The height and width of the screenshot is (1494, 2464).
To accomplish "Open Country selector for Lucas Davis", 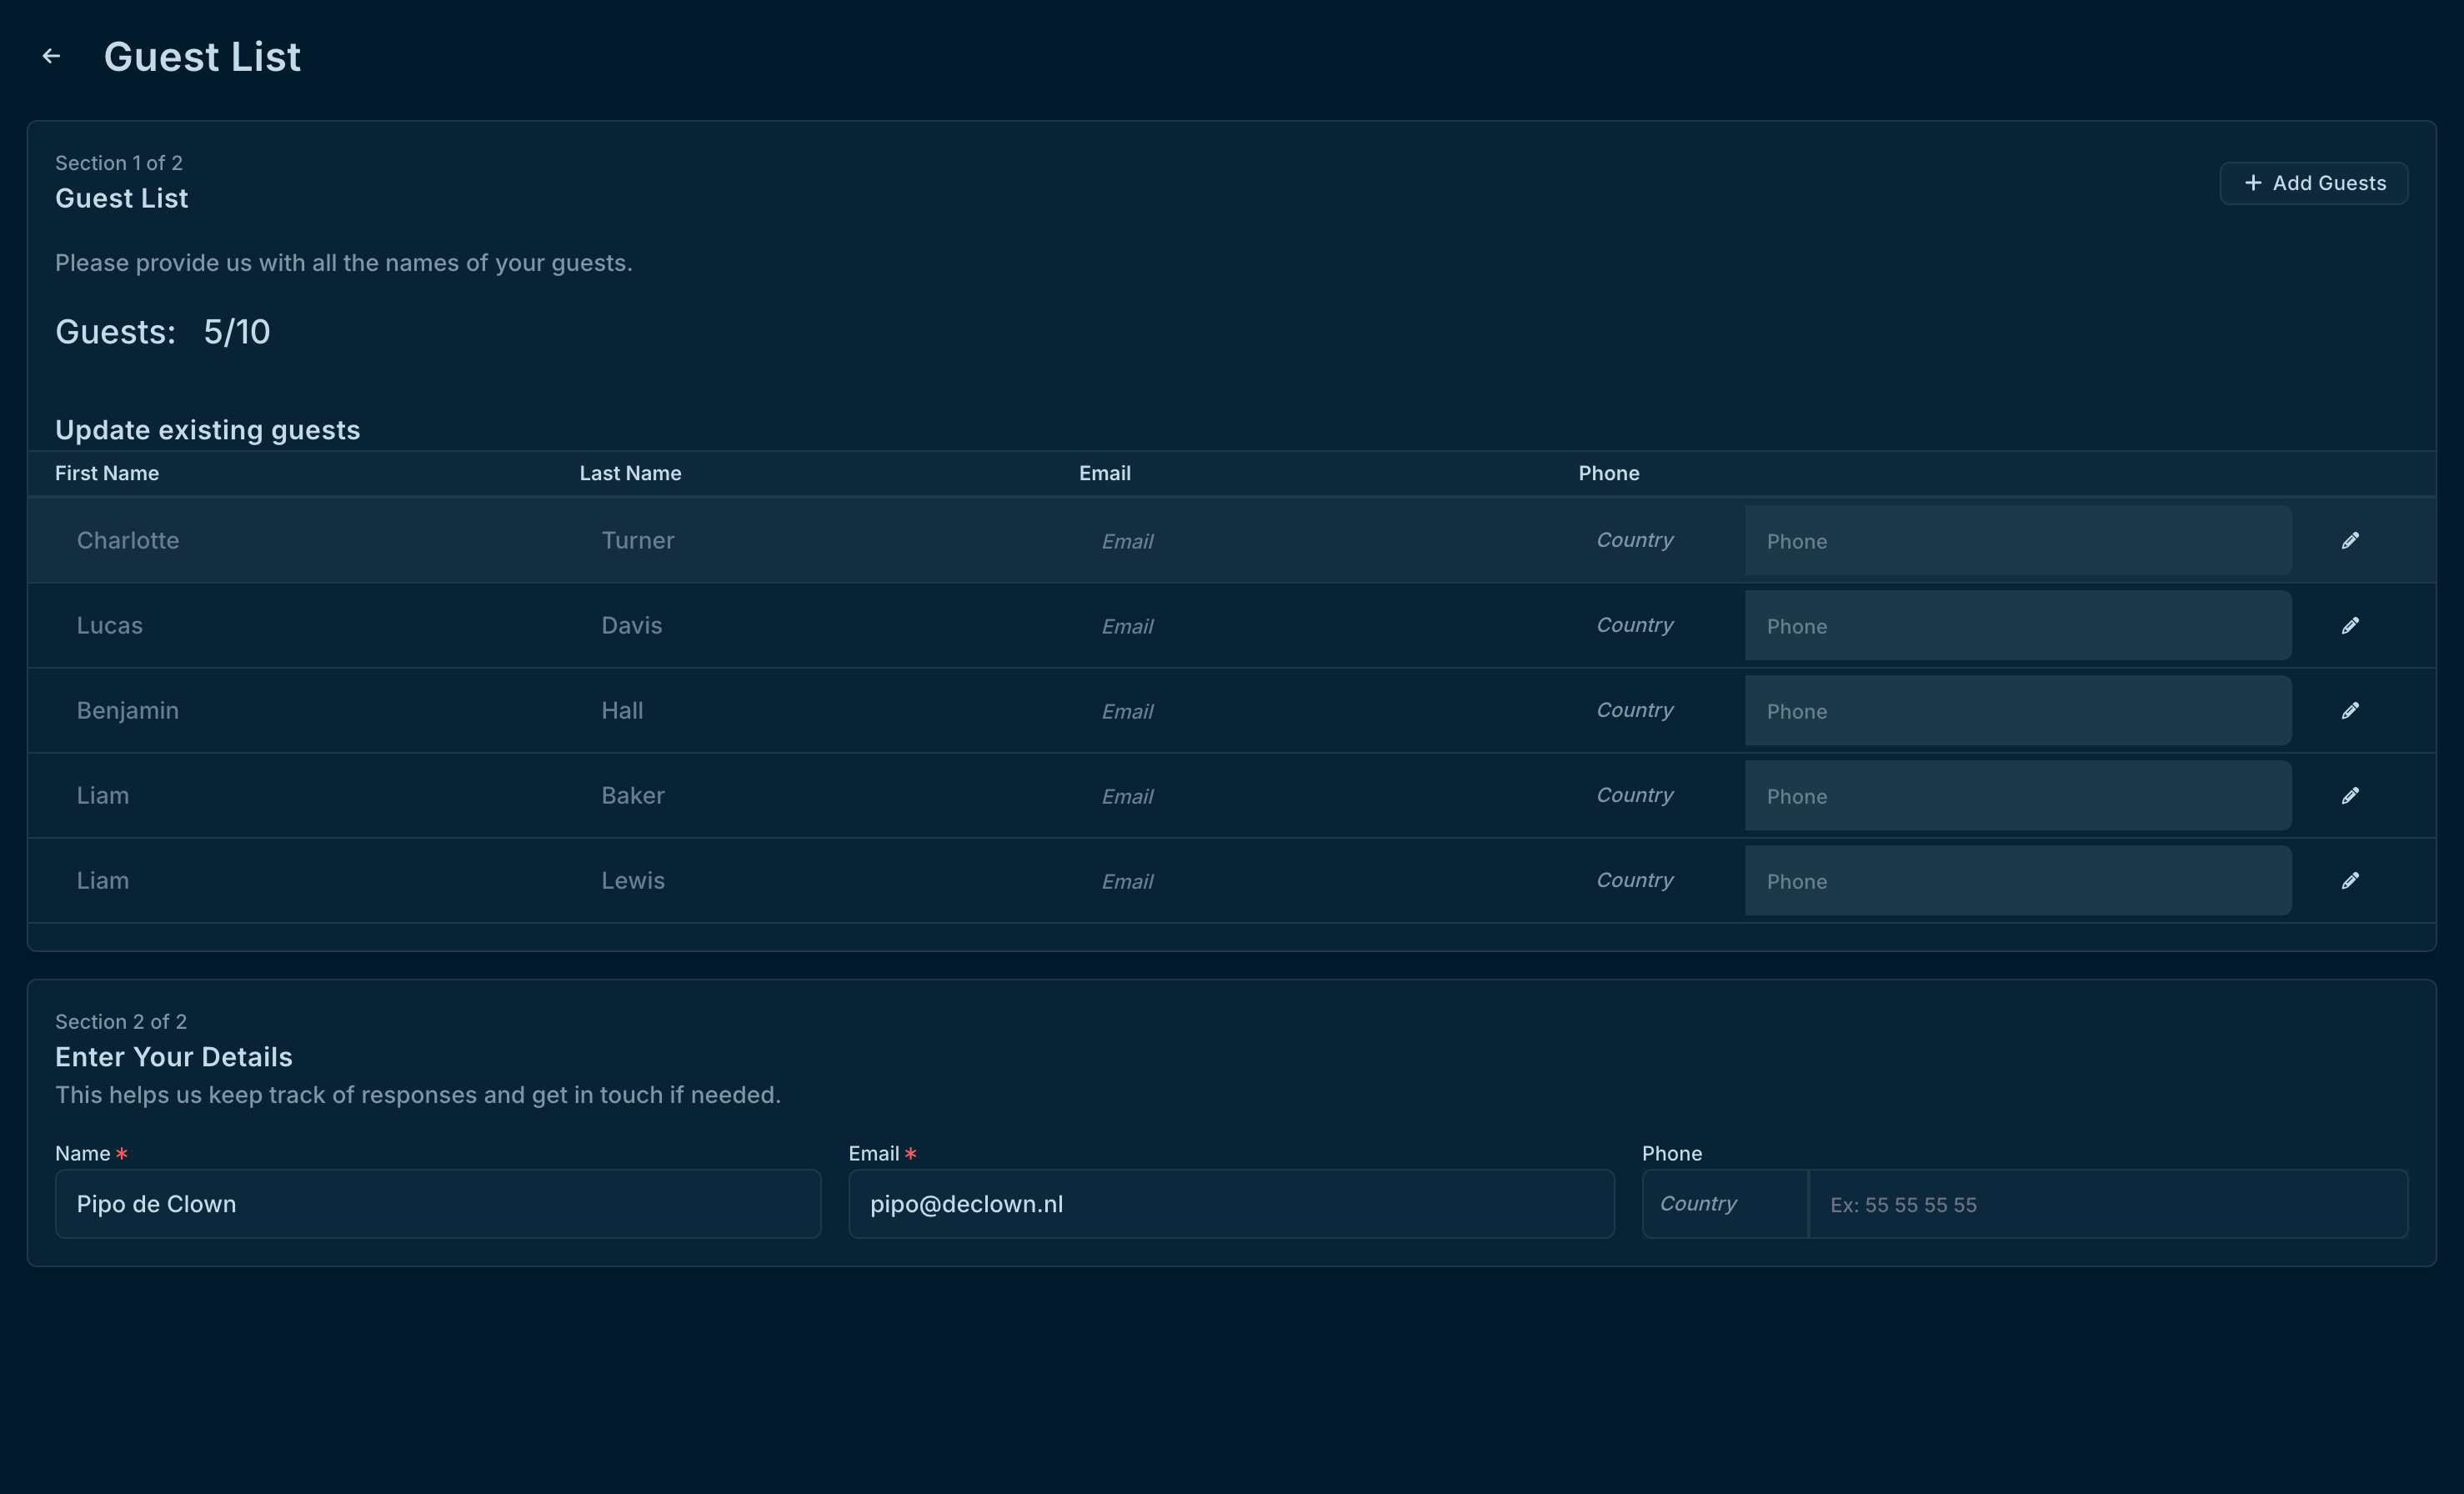I will pyautogui.click(x=1634, y=625).
